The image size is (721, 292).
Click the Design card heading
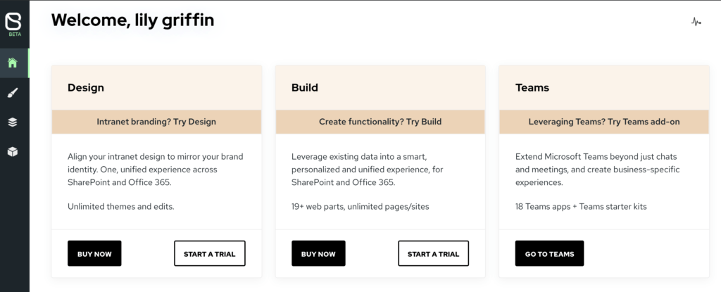point(86,88)
